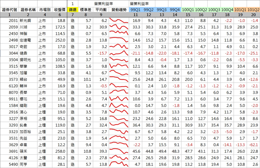Select stock code 3531
This screenshot has height=168, width=260.
pyautogui.click(x=13, y=138)
